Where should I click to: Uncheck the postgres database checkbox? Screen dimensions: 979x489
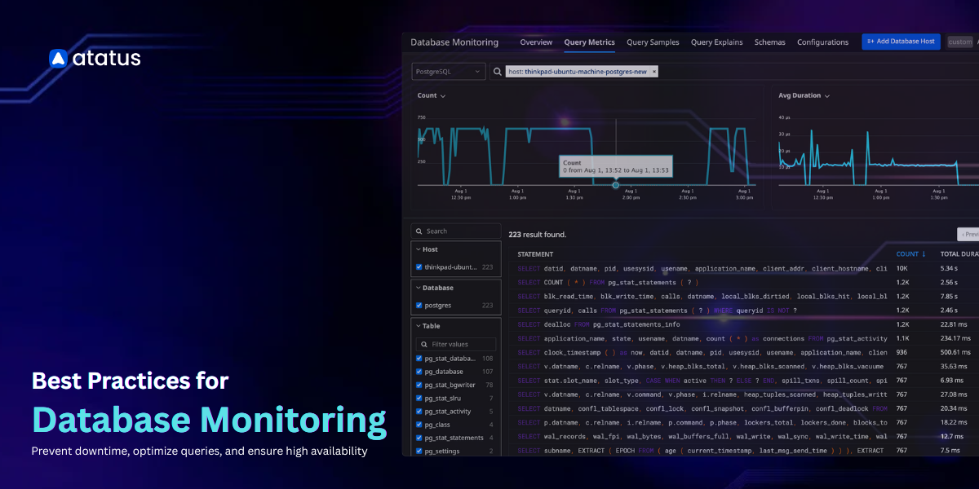419,306
